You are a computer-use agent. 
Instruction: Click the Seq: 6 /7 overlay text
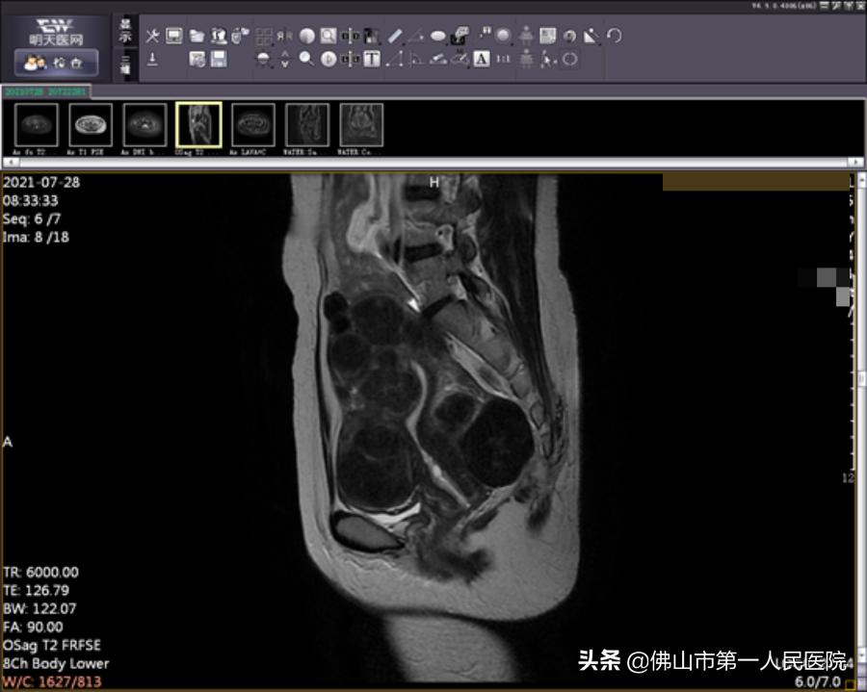[32, 218]
